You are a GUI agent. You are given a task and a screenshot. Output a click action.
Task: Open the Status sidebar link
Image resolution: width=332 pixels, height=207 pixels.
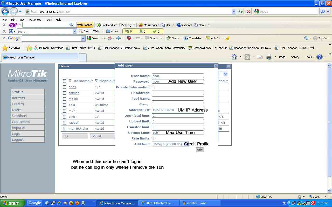[28, 92]
